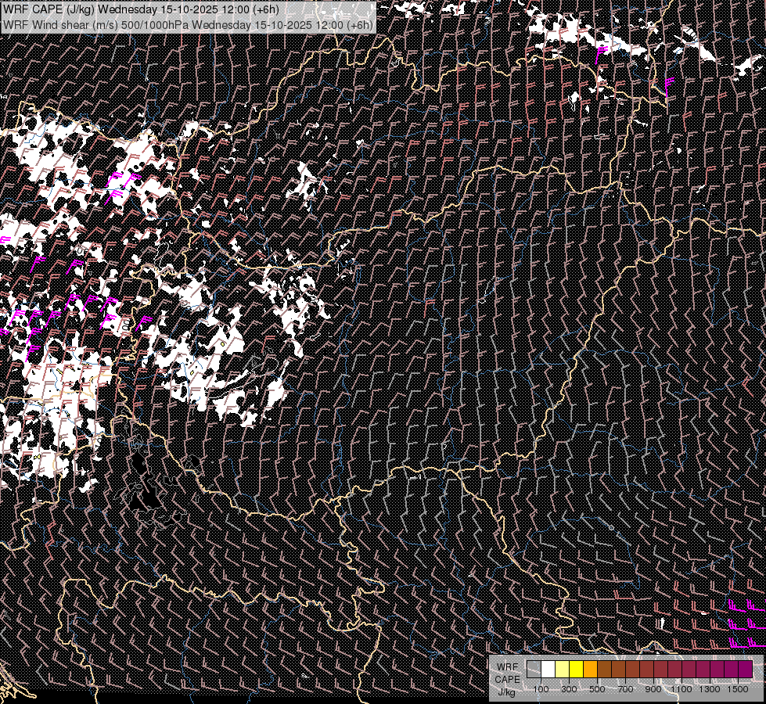Click the orange swatch in the CAPE legend
The width and height of the screenshot is (766, 704).
pos(590,670)
